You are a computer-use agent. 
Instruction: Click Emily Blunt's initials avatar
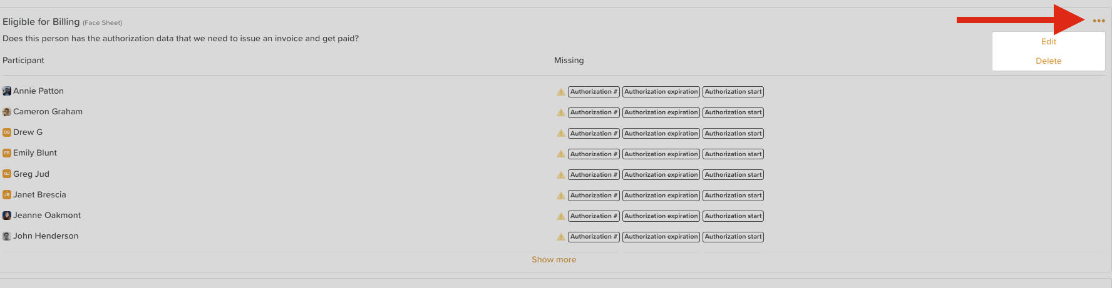click(x=7, y=153)
